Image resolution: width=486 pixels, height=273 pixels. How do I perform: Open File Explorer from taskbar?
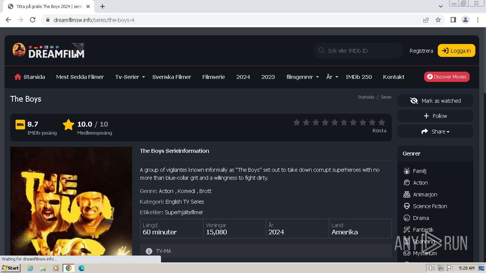43,268
